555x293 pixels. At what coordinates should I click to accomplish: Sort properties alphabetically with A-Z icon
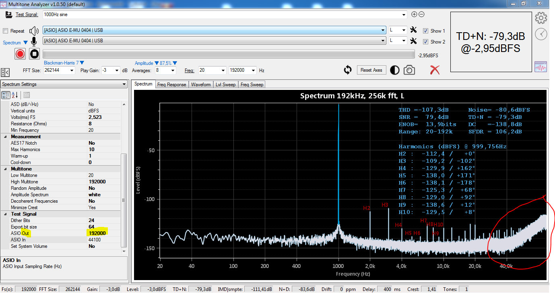(15, 95)
